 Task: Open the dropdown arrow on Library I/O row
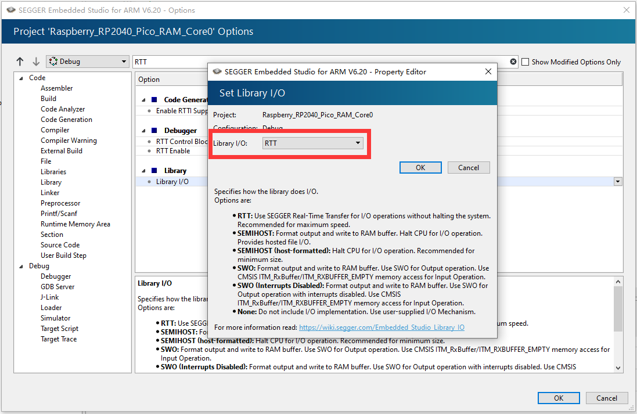point(618,182)
